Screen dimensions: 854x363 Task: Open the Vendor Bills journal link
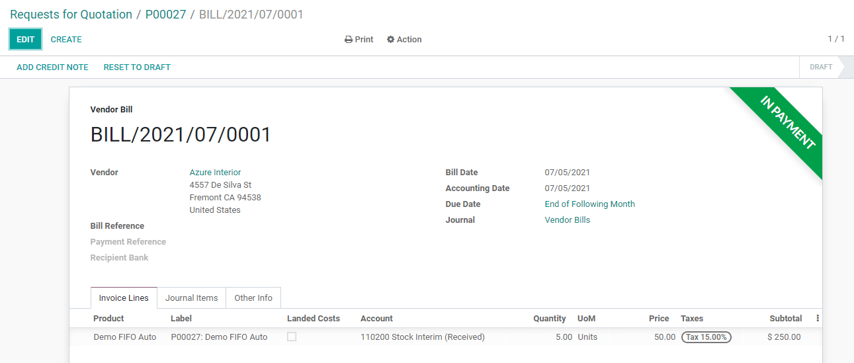(x=567, y=220)
